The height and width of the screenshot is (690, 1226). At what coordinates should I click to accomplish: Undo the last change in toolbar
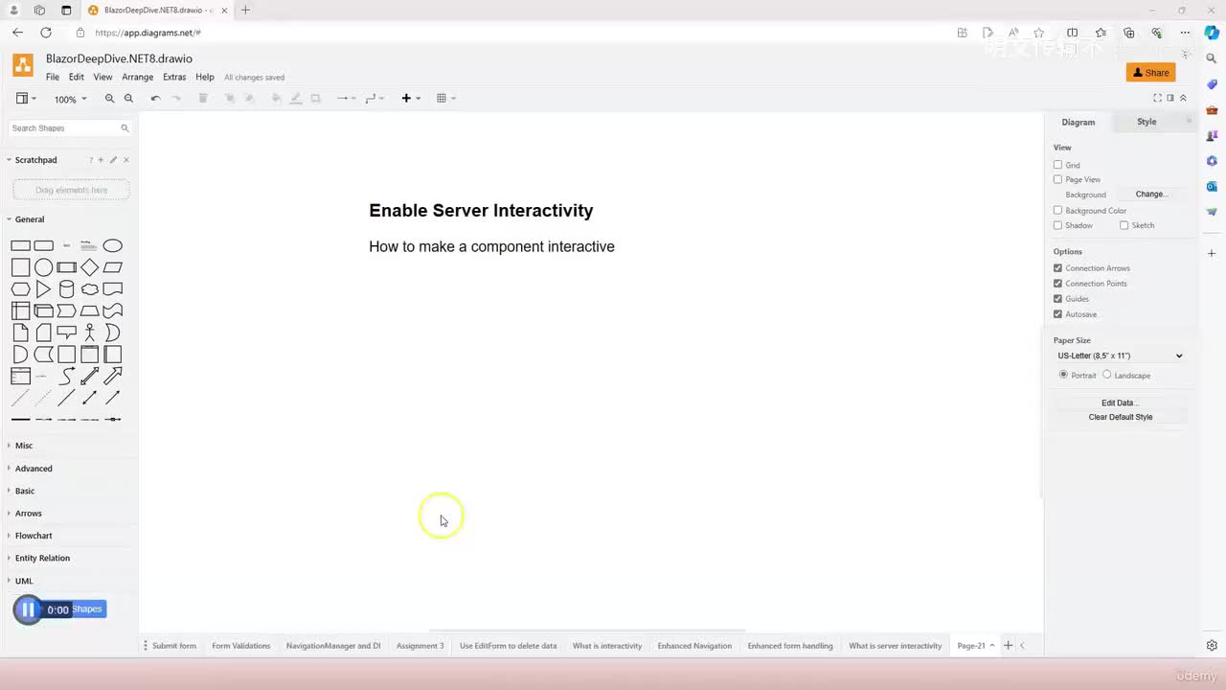click(155, 99)
